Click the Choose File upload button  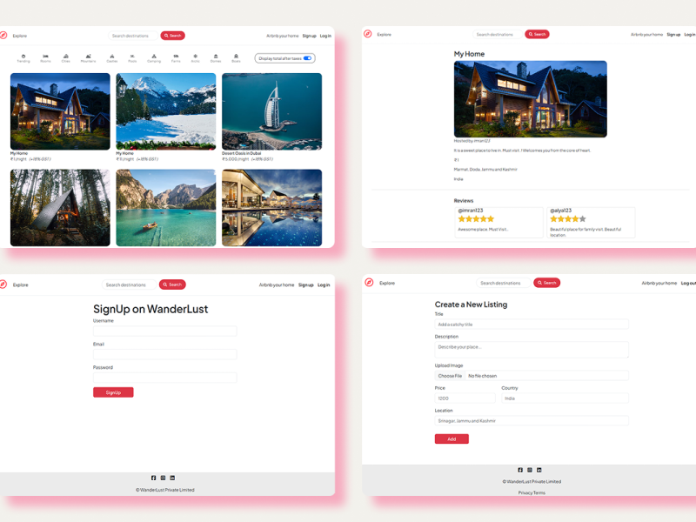[x=450, y=376]
